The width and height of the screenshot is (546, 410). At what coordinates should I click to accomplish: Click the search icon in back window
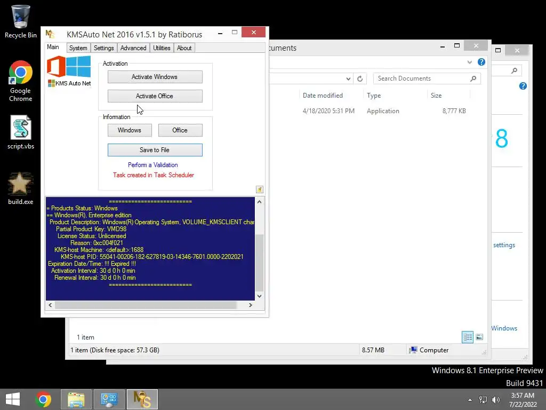[x=514, y=71]
